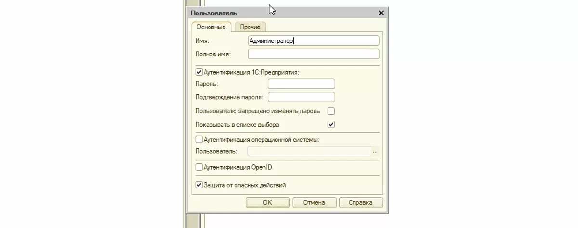Image resolution: width=578 pixels, height=228 pixels.
Task: Toggle Аутентификация OpenID checkbox
Action: [199, 167]
